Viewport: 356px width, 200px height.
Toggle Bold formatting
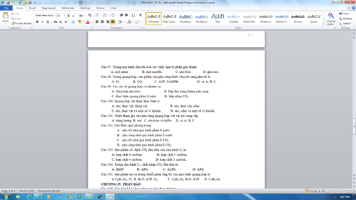(x=37, y=22)
